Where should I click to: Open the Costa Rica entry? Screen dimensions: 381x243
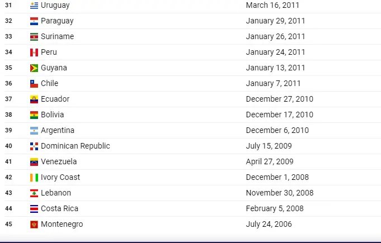tap(59, 208)
